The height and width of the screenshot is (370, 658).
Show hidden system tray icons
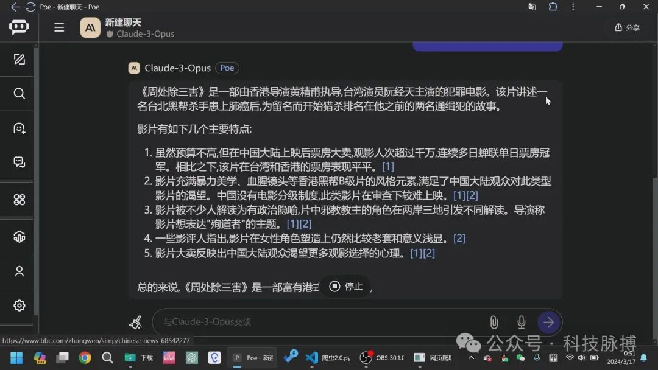tap(471, 358)
